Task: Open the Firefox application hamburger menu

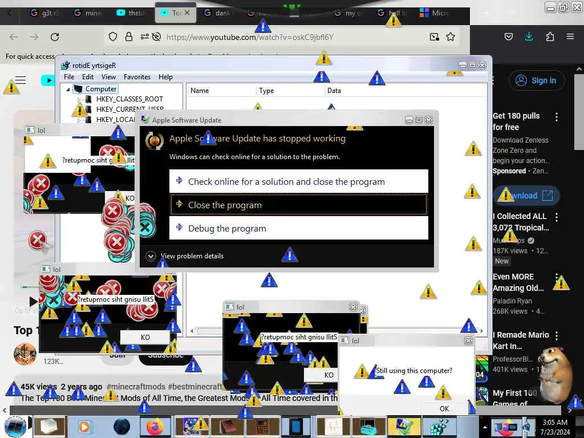Action: pyautogui.click(x=570, y=36)
